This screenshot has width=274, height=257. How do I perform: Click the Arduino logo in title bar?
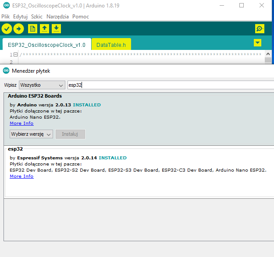coord(7,5)
